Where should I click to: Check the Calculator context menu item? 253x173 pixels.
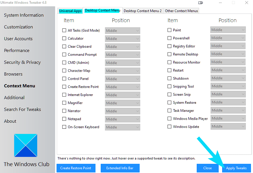(x=64, y=39)
